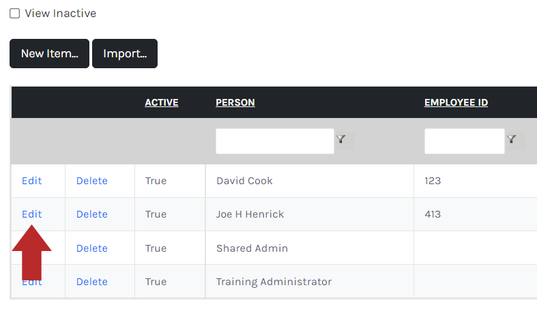537x309 pixels.
Task: Click the New Item... button
Action: tap(49, 54)
